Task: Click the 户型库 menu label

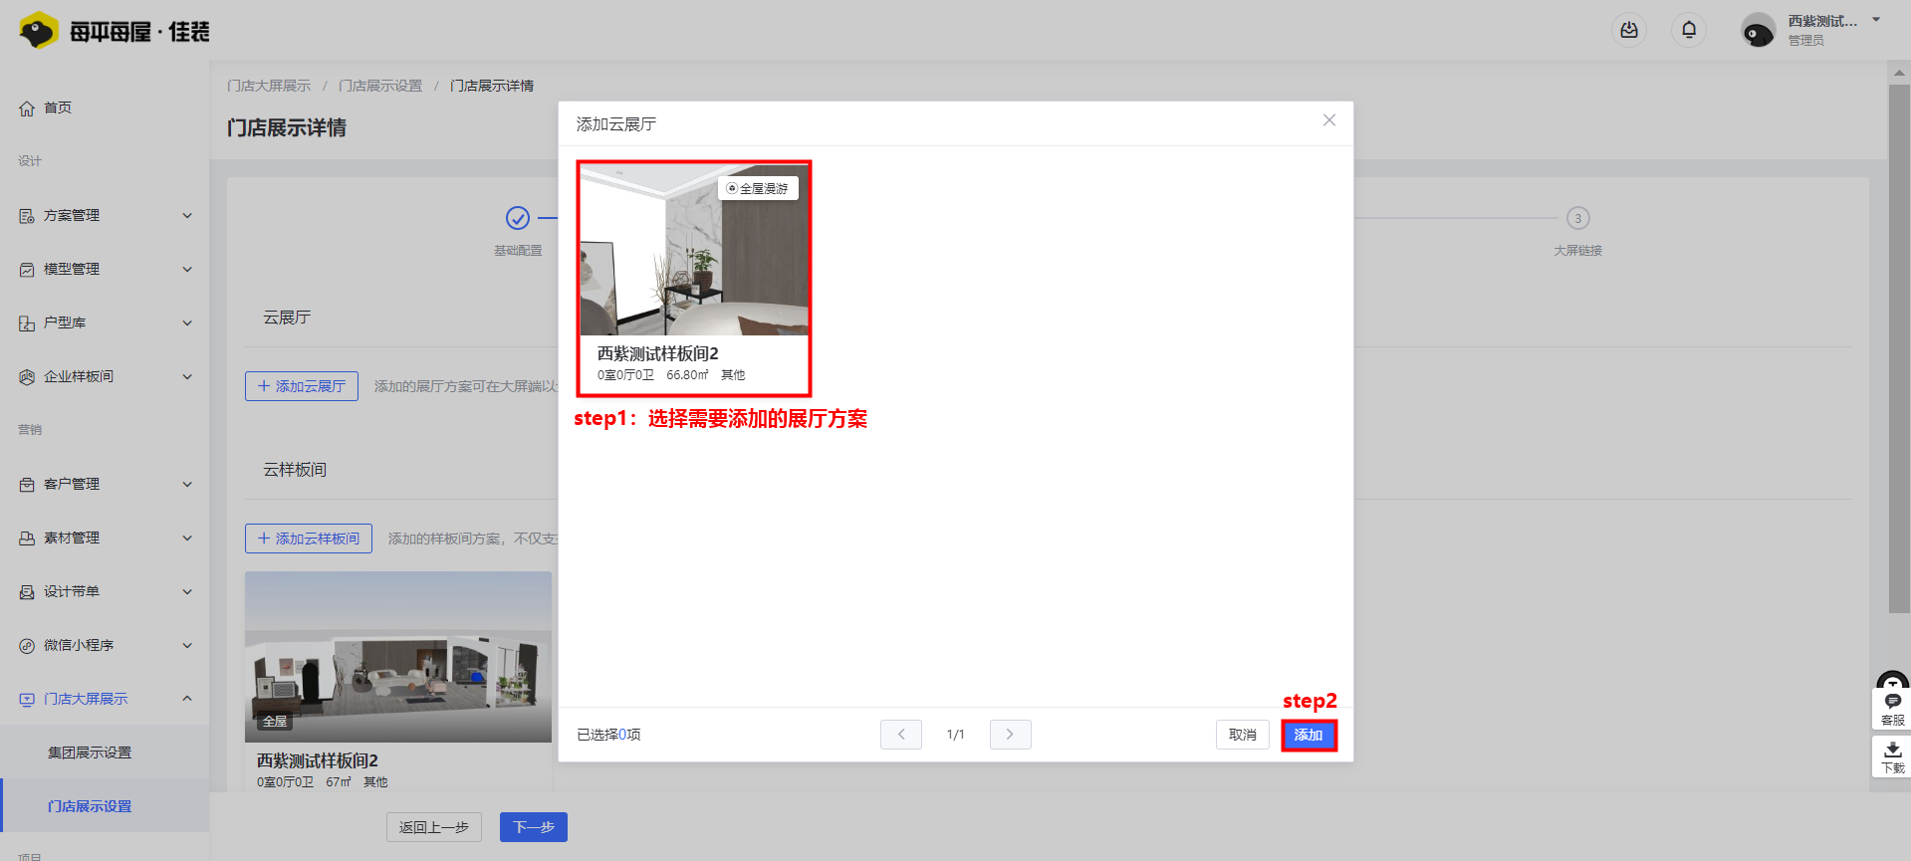Action: [65, 323]
